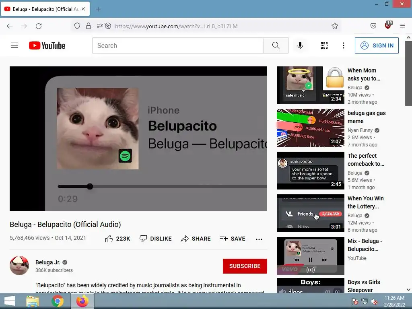The image size is (412, 309).
Task: Click Nyan Funny channel name
Action: click(360, 130)
